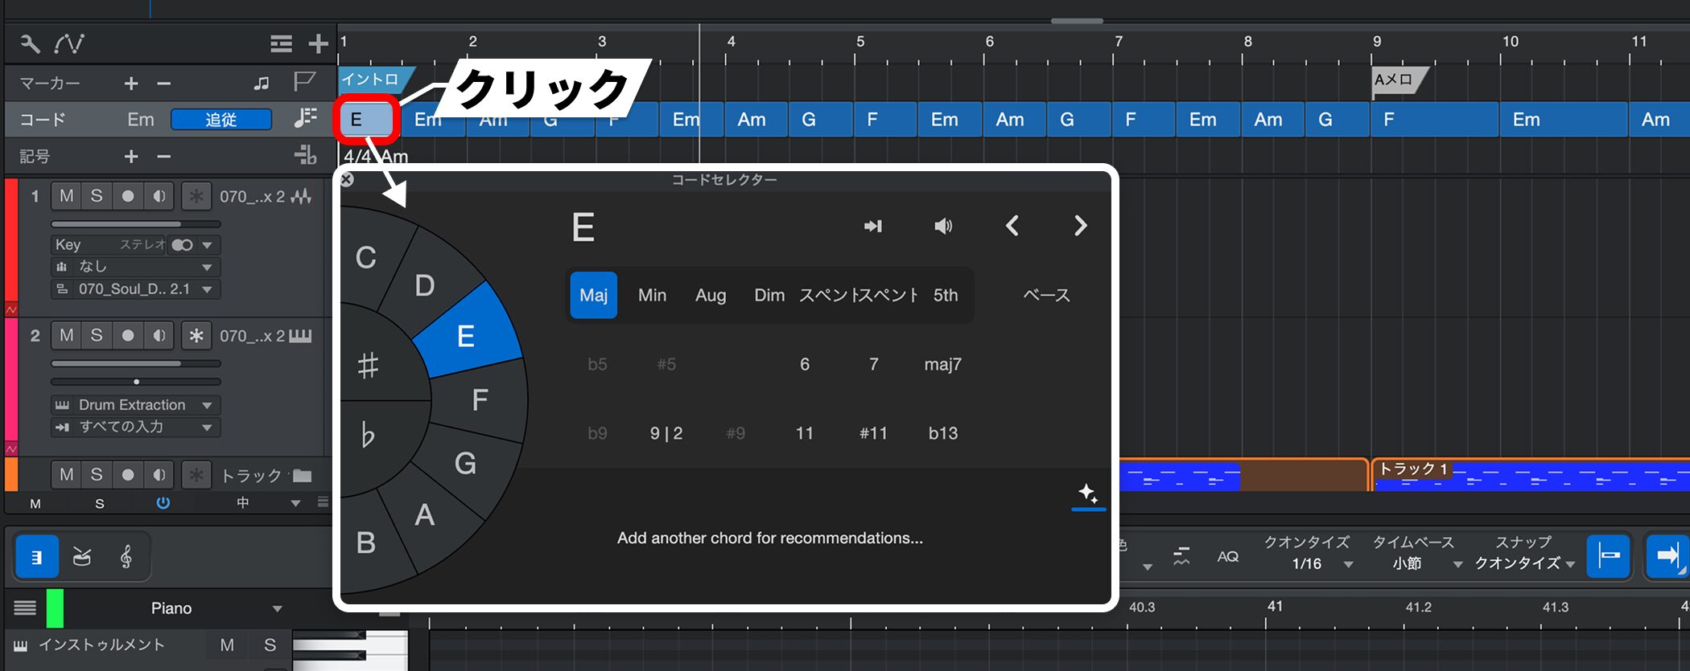Screen dimensions: 1690x671
Task: Click the plus icon to add a track
Action: point(319,43)
